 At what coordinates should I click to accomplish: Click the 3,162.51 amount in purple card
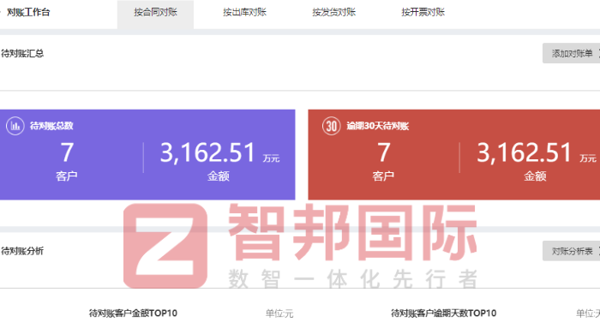pos(207,152)
